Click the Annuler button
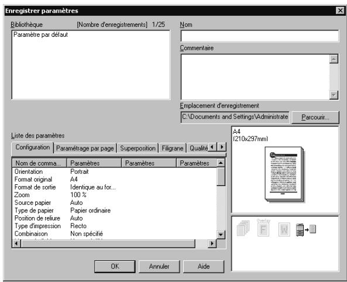Image resolution: width=347 pixels, height=282 pixels. click(159, 266)
